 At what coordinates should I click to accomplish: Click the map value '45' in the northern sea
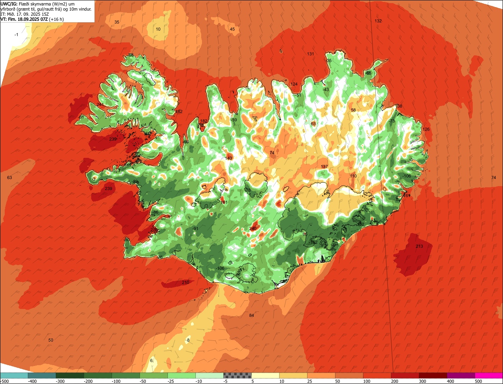tap(232, 29)
